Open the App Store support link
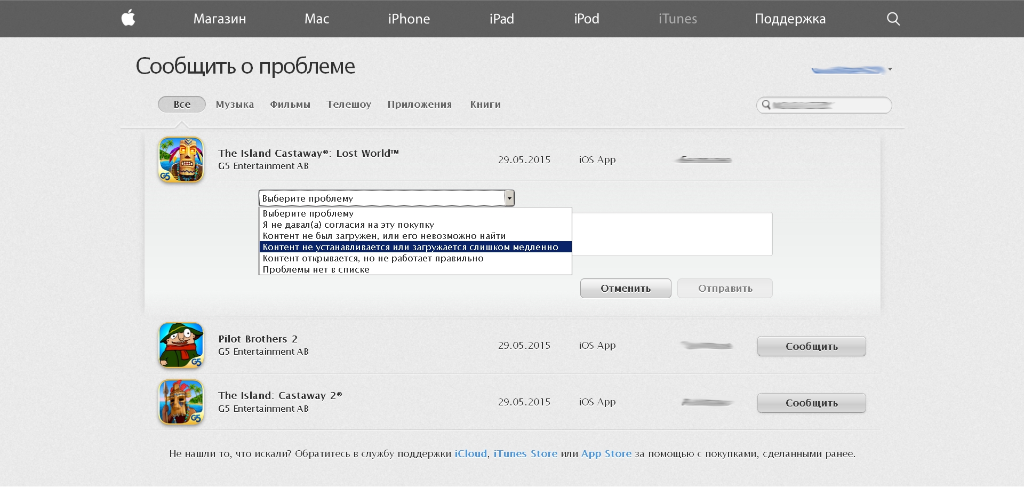The image size is (1024, 487). [x=606, y=454]
